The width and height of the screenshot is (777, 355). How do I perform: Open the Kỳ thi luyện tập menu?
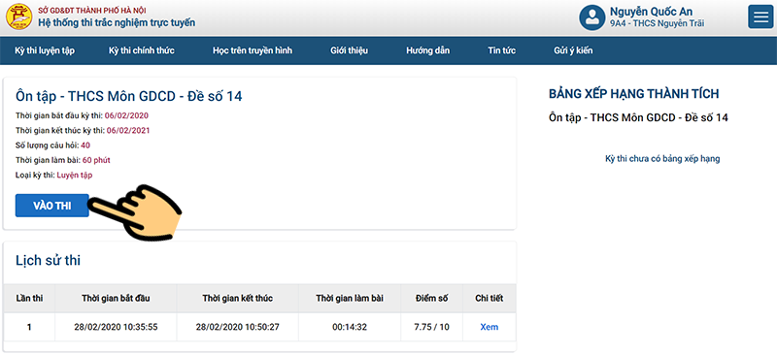tap(45, 50)
